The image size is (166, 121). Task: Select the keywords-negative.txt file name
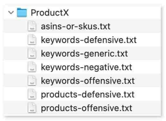[87, 67]
